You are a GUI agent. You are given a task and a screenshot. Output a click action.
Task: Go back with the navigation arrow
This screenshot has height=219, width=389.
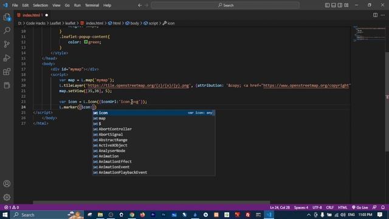pos(140,5)
